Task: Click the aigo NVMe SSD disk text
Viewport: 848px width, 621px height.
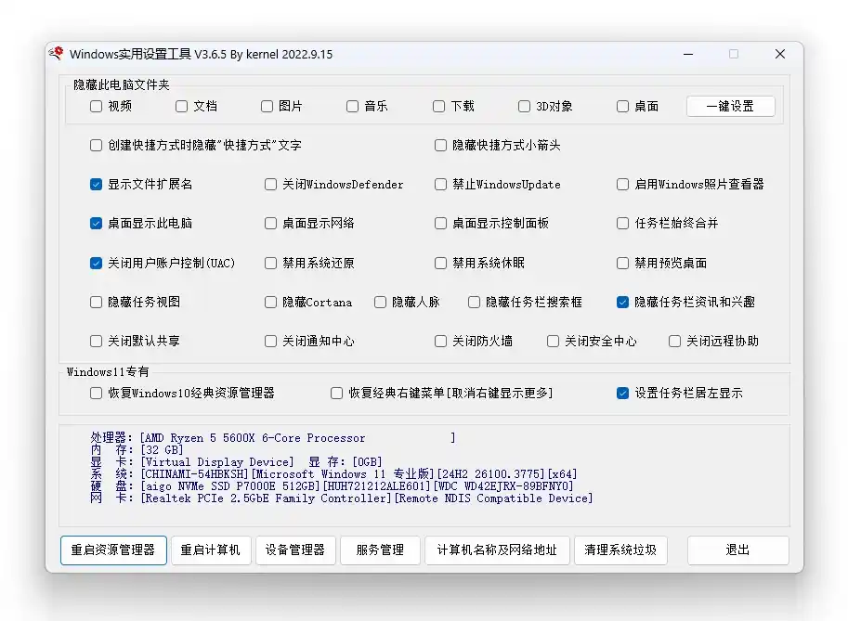Action: point(231,485)
